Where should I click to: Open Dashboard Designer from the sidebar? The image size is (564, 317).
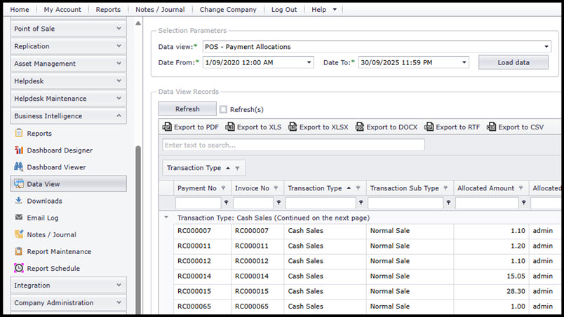60,150
